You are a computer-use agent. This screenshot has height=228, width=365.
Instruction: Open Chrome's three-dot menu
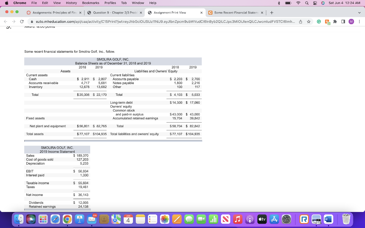coord(359,22)
